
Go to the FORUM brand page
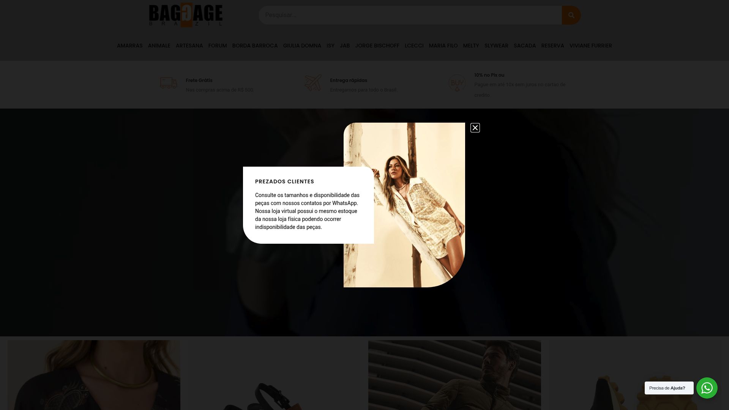tap(218, 46)
